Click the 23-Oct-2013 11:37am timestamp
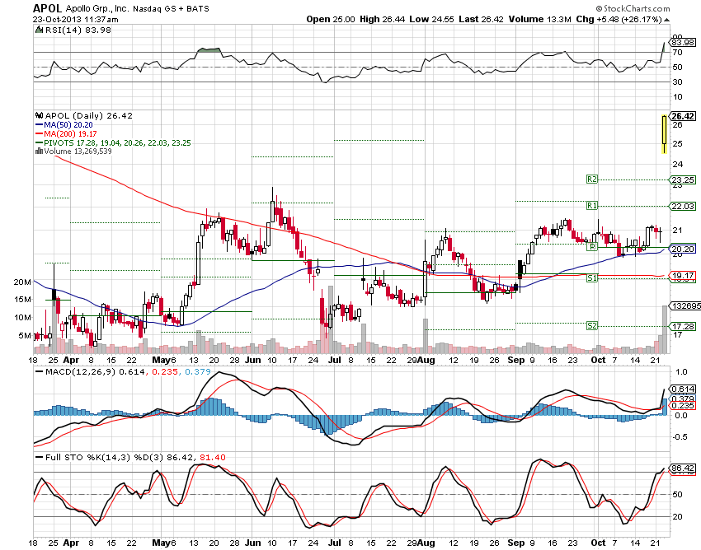701x550 pixels. click(76, 19)
